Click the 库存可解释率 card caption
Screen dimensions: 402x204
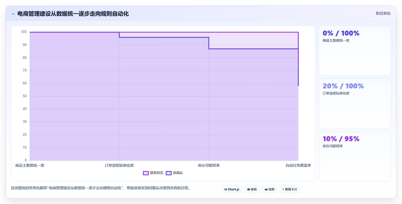point(333,146)
